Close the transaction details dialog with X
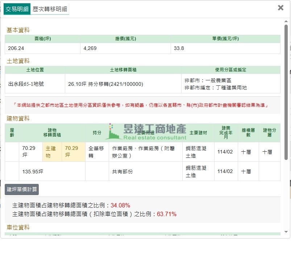This screenshot has height=257, width=291. pyautogui.click(x=280, y=8)
